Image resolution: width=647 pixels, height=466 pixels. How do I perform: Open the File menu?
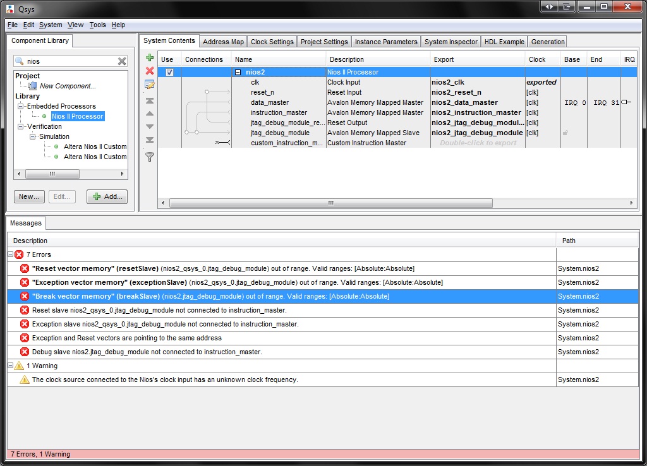pos(13,25)
